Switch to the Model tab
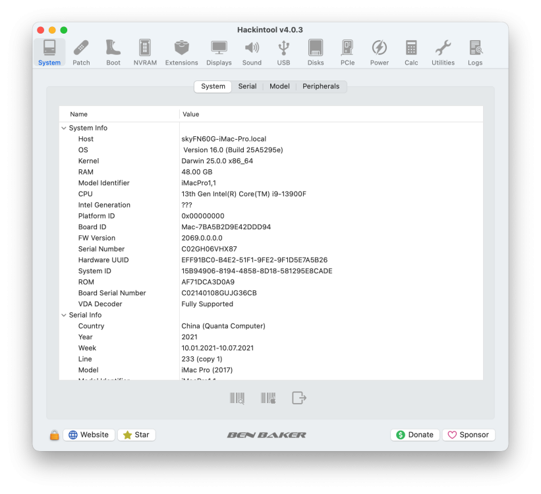 (x=279, y=86)
